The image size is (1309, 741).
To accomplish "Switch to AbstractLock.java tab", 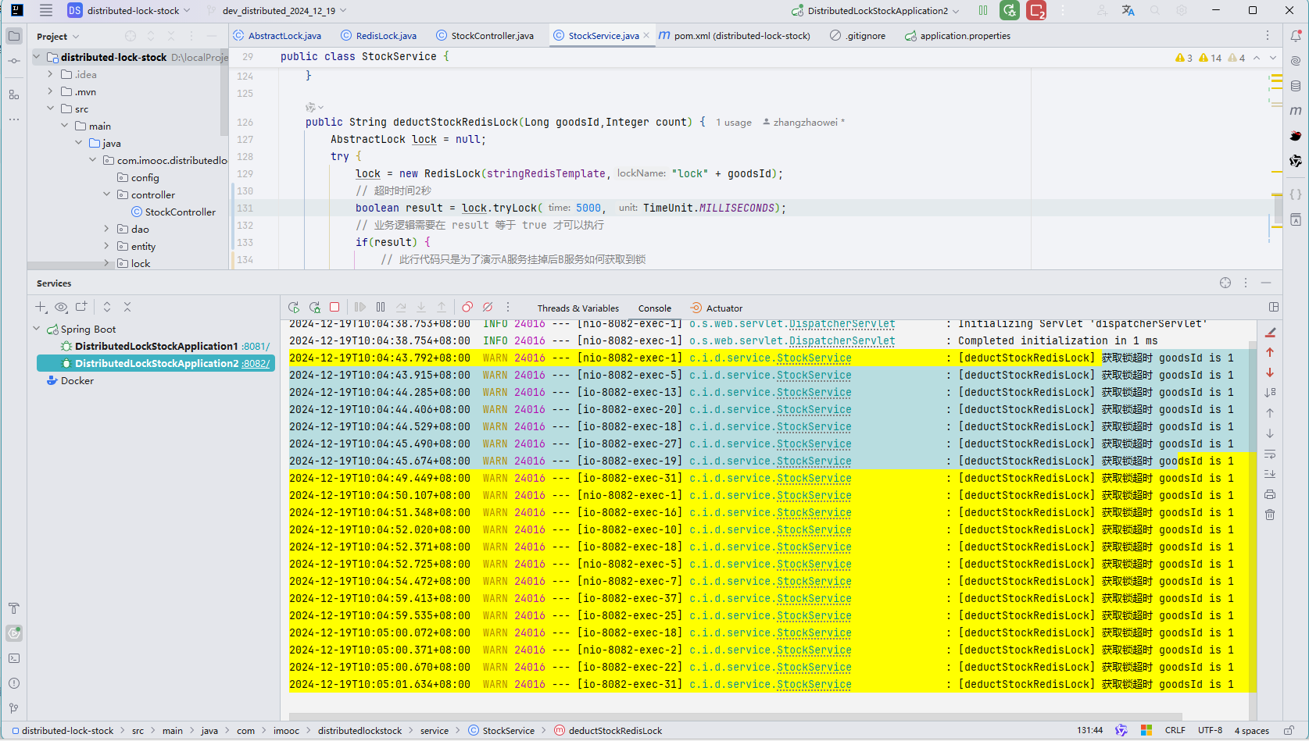I will coord(277,36).
